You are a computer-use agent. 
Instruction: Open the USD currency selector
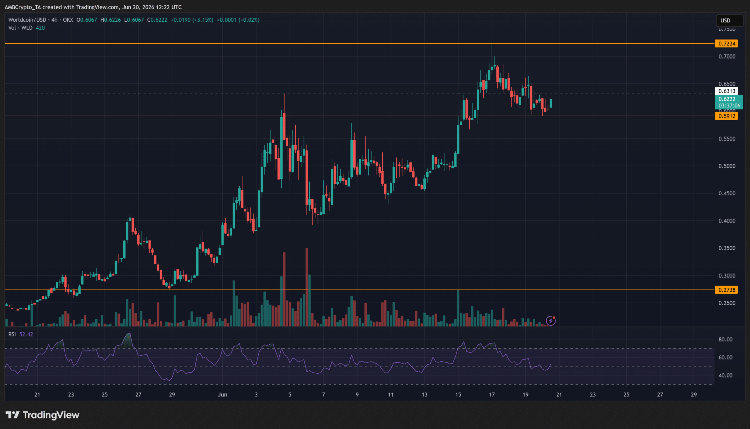point(730,20)
